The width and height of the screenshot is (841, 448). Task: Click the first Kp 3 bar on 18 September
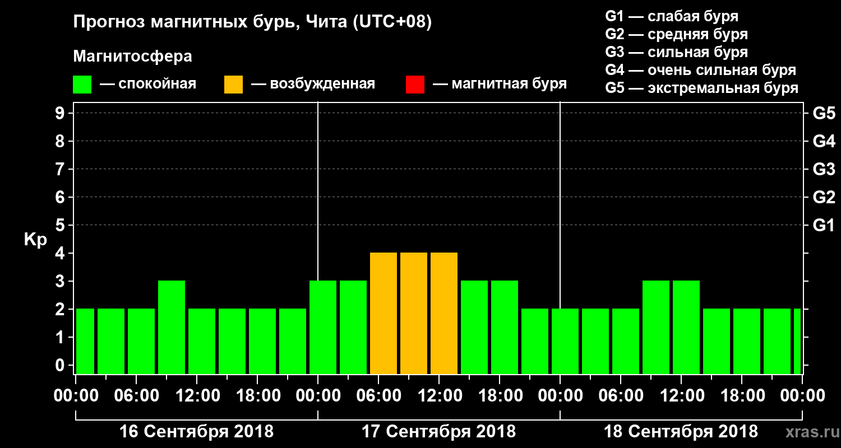pyautogui.click(x=656, y=328)
